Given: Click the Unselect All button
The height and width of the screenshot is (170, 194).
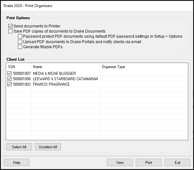Looking at the screenshot, I should point(48,147).
